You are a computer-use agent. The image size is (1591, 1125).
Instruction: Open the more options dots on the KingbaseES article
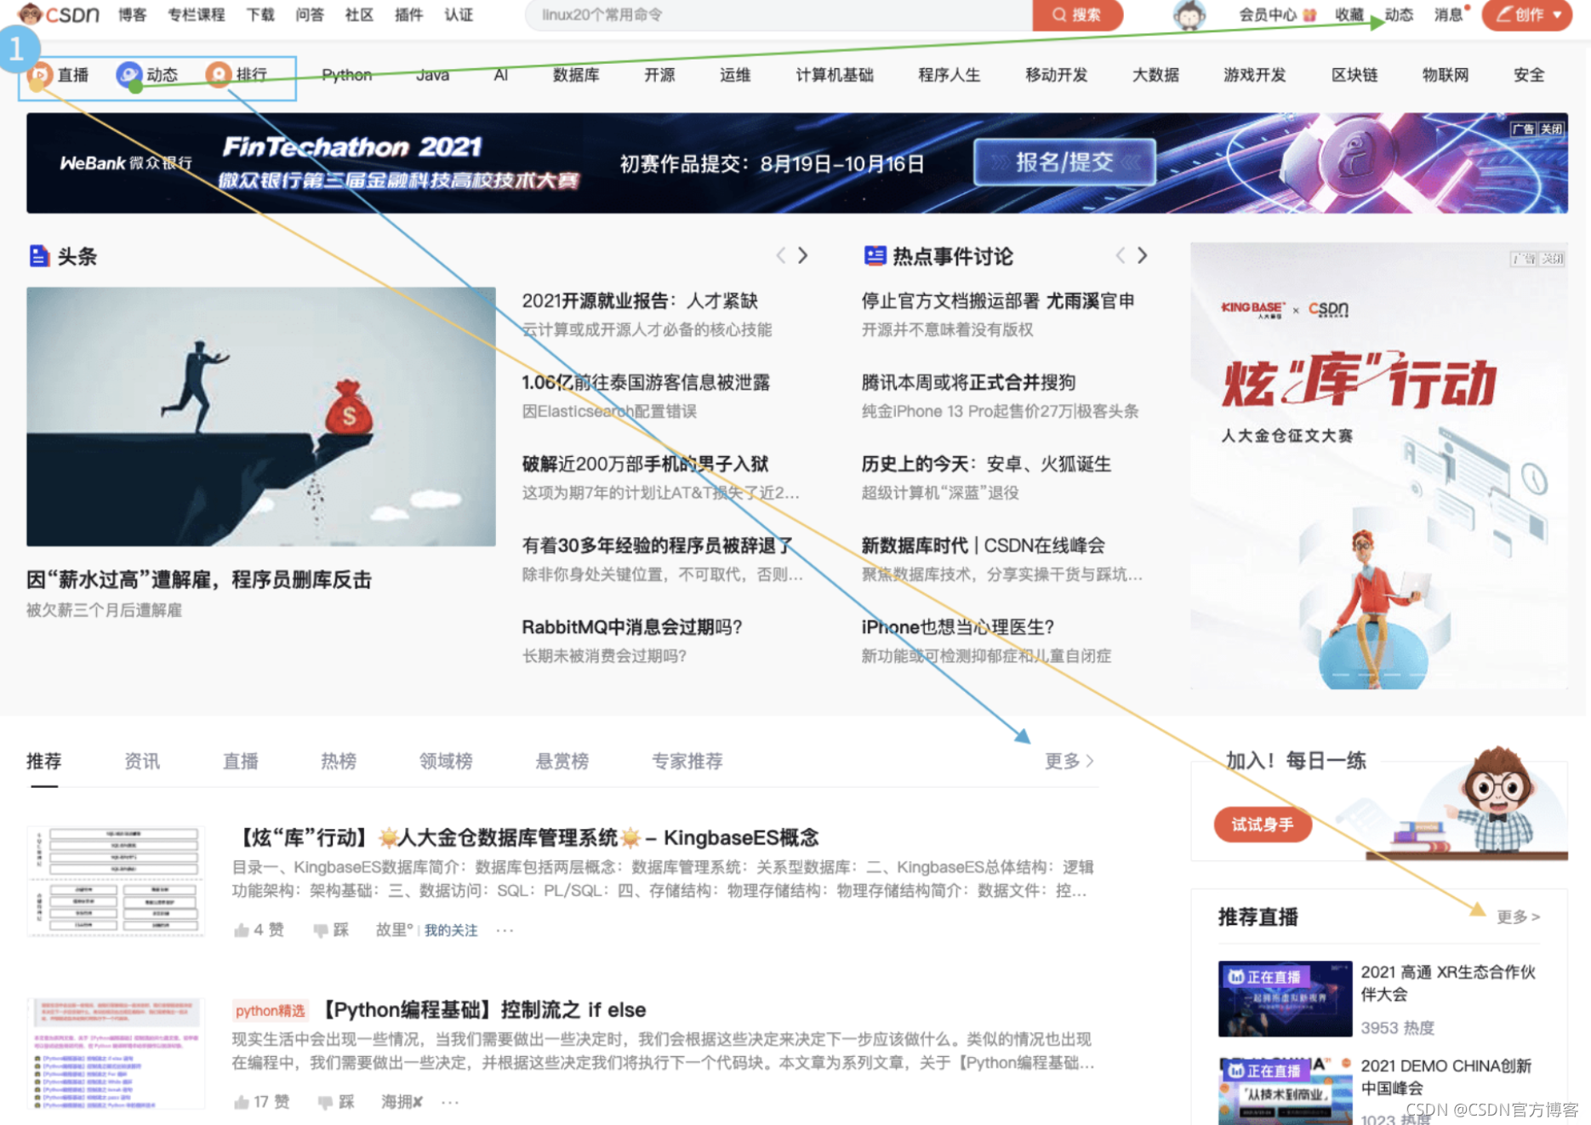tap(505, 930)
